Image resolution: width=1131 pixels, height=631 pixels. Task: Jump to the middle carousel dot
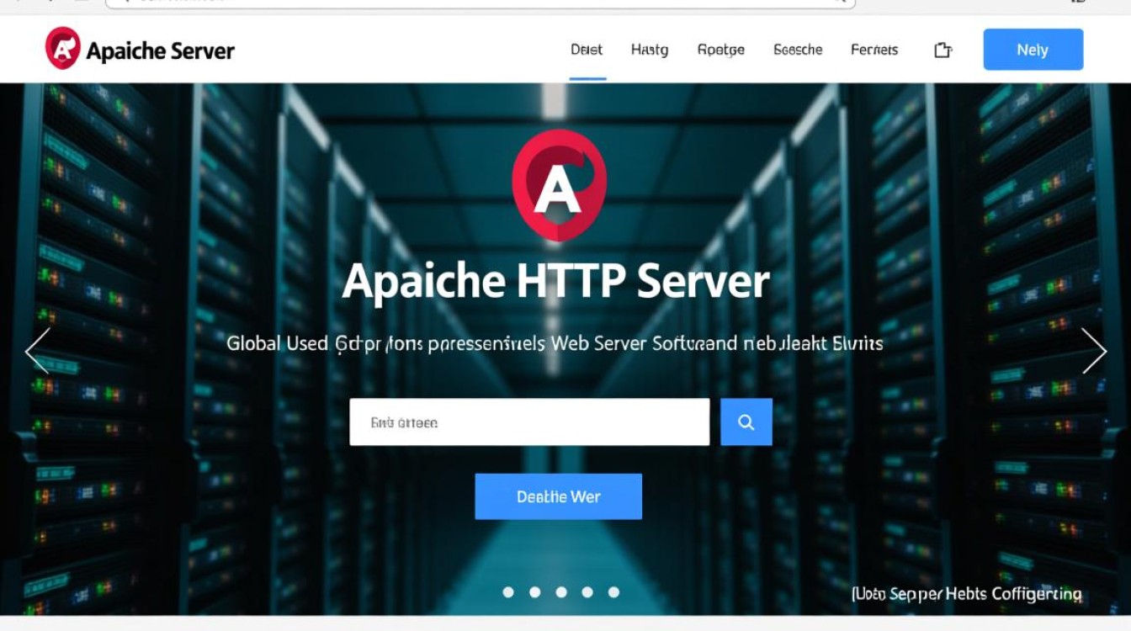pyautogui.click(x=561, y=592)
